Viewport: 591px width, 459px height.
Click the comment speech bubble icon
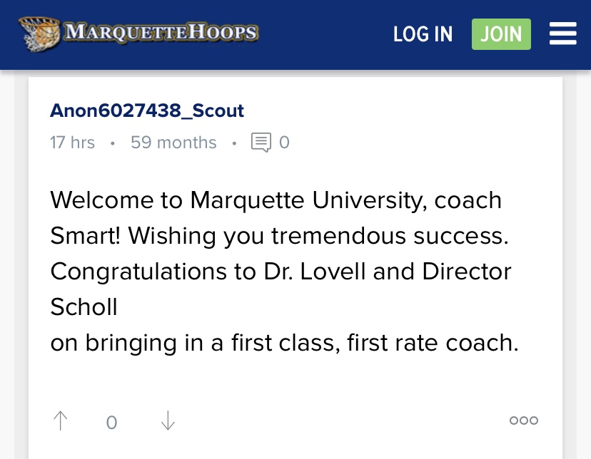click(x=261, y=143)
